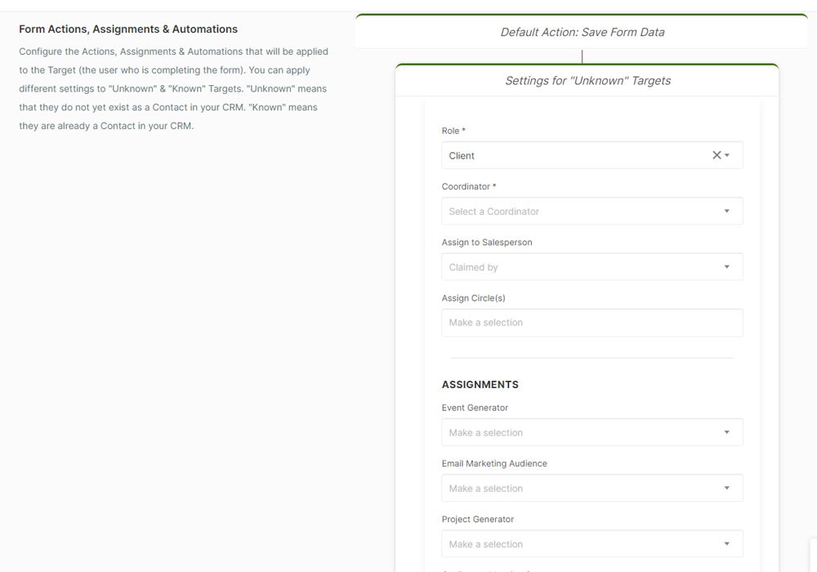Click the Coordinator dropdown caret
This screenshot has height=572, width=817.
tap(726, 212)
